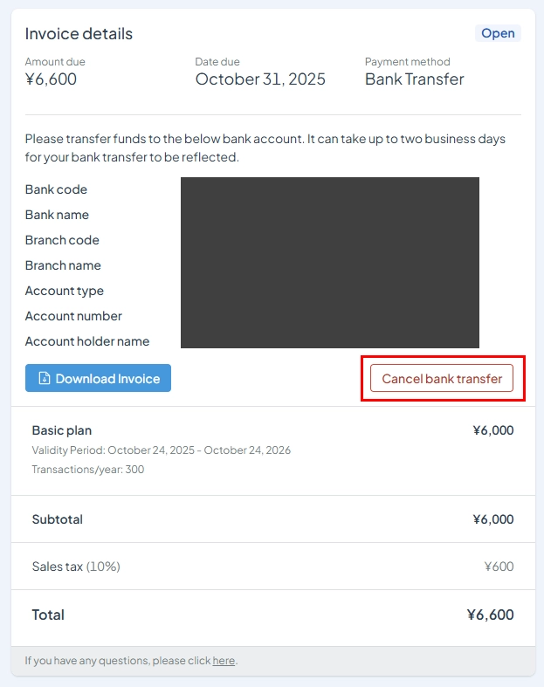The height and width of the screenshot is (687, 544).
Task: Click the Account number label
Action: pos(73,316)
